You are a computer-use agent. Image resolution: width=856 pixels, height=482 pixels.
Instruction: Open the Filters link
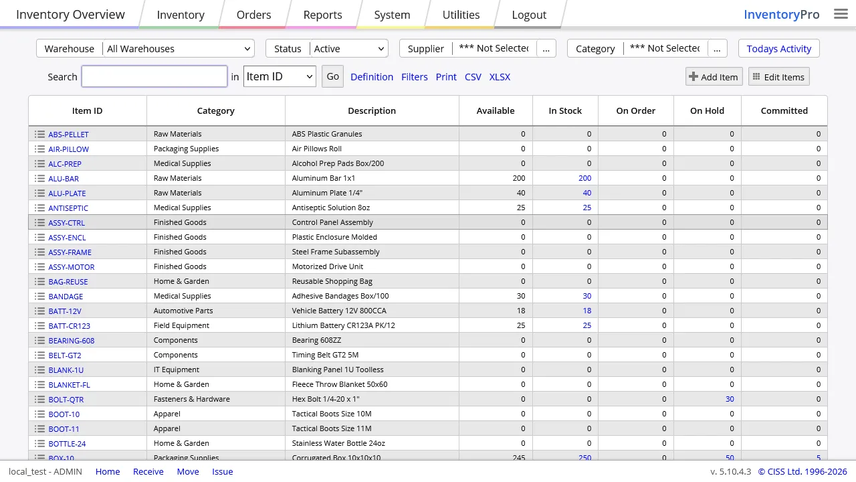point(414,76)
